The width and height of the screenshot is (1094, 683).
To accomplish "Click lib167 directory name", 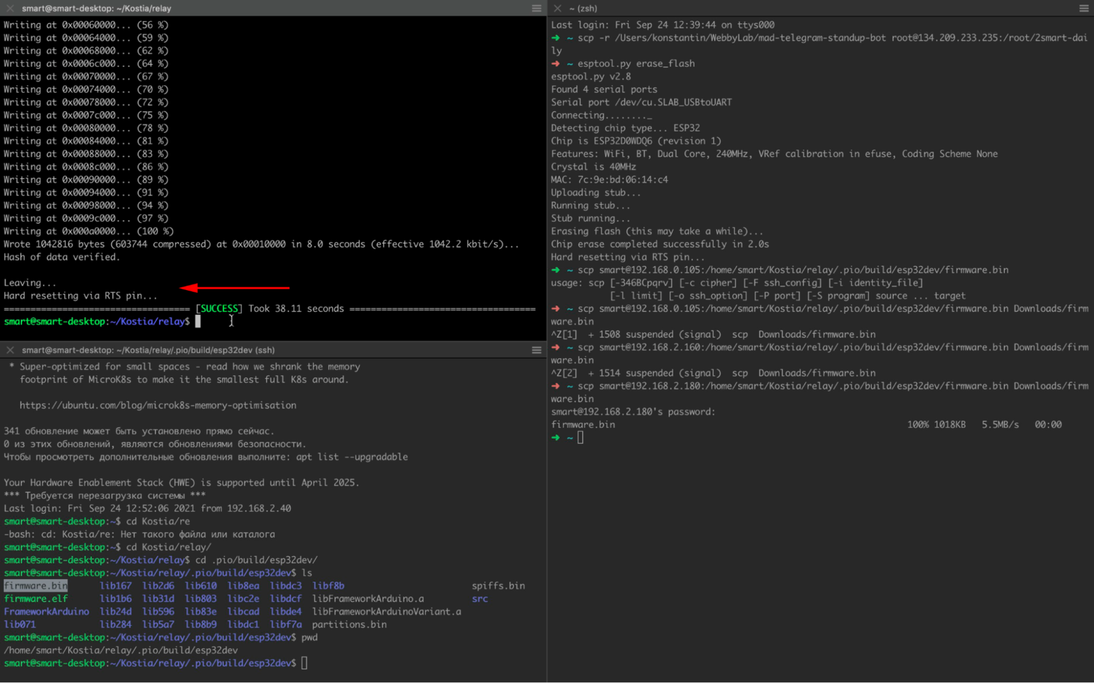I will [x=116, y=585].
